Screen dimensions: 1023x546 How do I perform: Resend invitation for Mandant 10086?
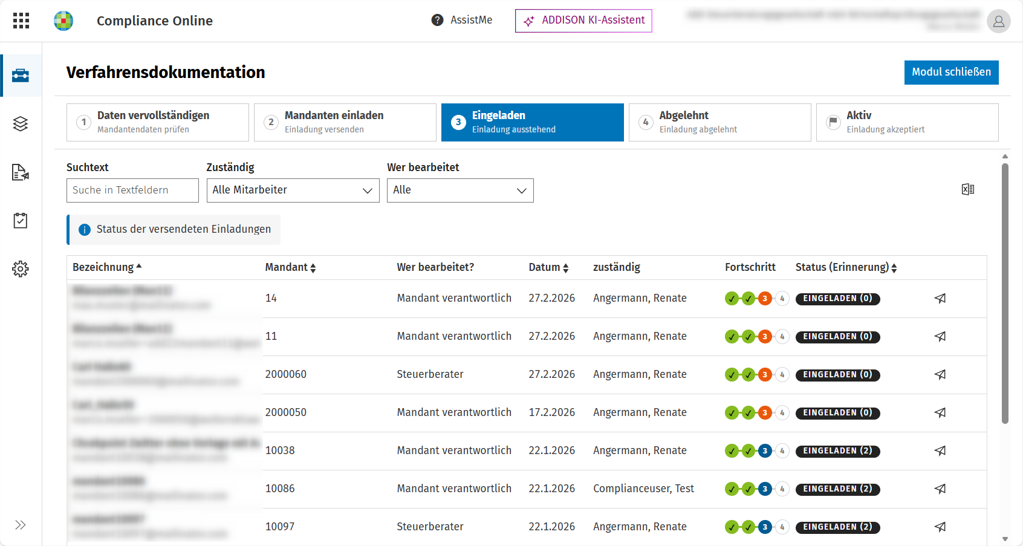coord(940,489)
